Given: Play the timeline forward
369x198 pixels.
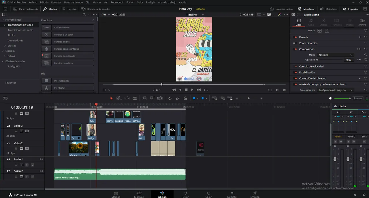Looking at the screenshot, I should pyautogui.click(x=192, y=90).
